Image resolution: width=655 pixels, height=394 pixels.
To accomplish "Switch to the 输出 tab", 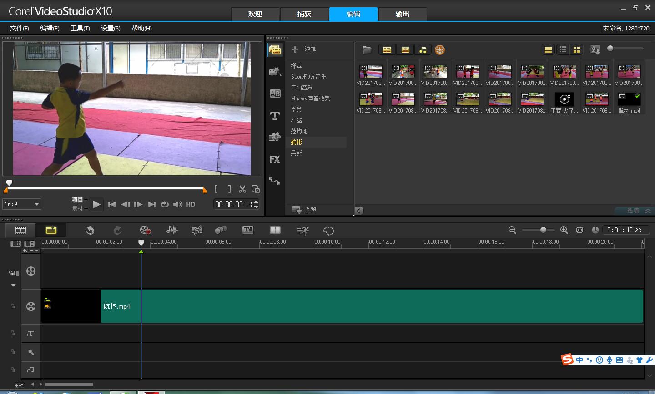I will tap(403, 14).
